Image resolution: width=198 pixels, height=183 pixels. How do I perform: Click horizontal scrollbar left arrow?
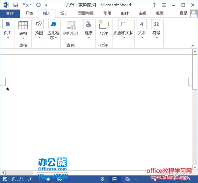click(x=3, y=172)
